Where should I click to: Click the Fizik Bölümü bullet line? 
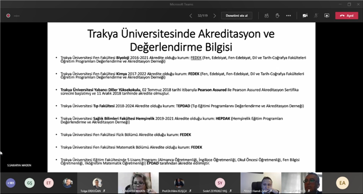point(126,135)
